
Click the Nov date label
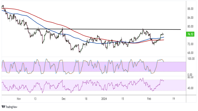pos(19,99)
